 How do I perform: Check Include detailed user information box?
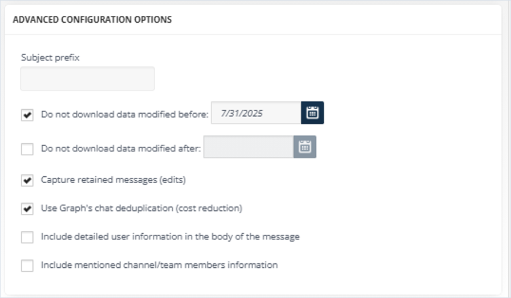click(27, 237)
